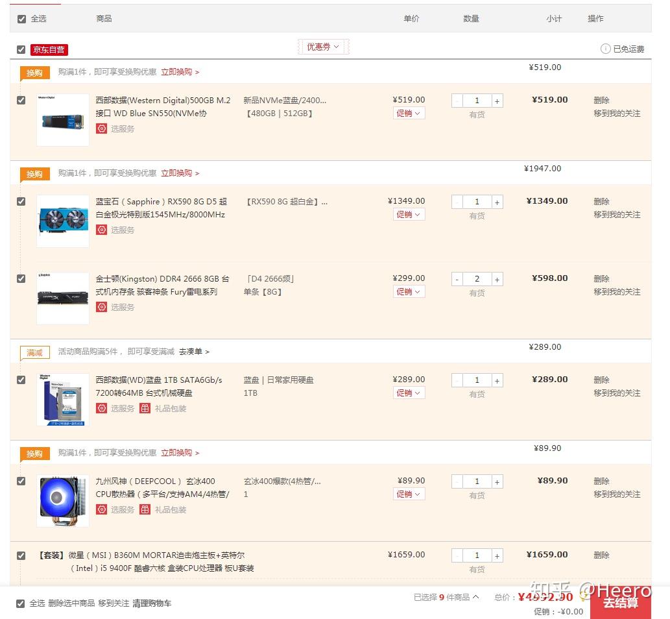Viewport: 670px width, 619px height.
Task: Open 促销 dropdown for Sapphire RX590
Action: point(409,215)
